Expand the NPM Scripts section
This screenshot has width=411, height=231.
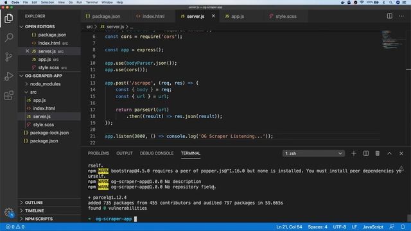click(39, 219)
